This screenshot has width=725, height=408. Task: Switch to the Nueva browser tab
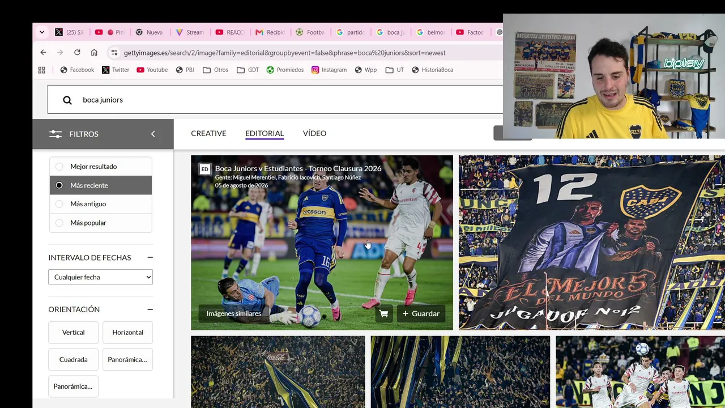pyautogui.click(x=150, y=32)
